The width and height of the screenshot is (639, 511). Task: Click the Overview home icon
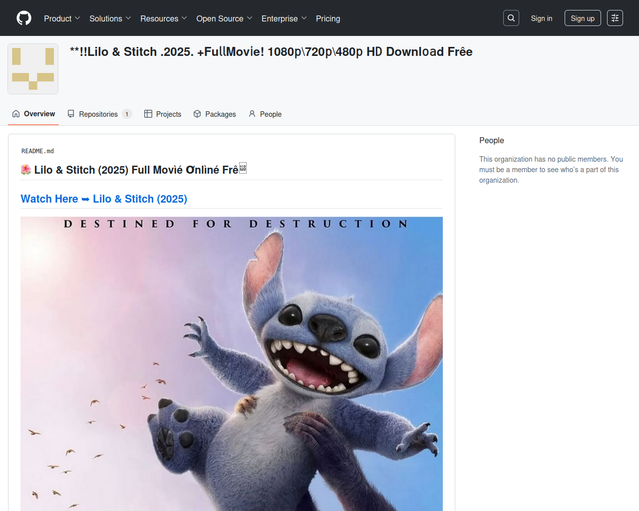(x=16, y=114)
